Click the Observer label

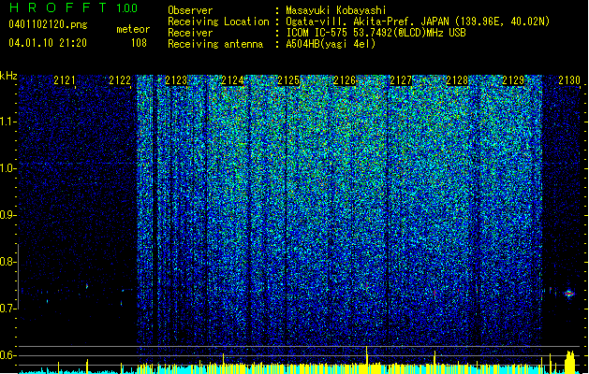(190, 10)
